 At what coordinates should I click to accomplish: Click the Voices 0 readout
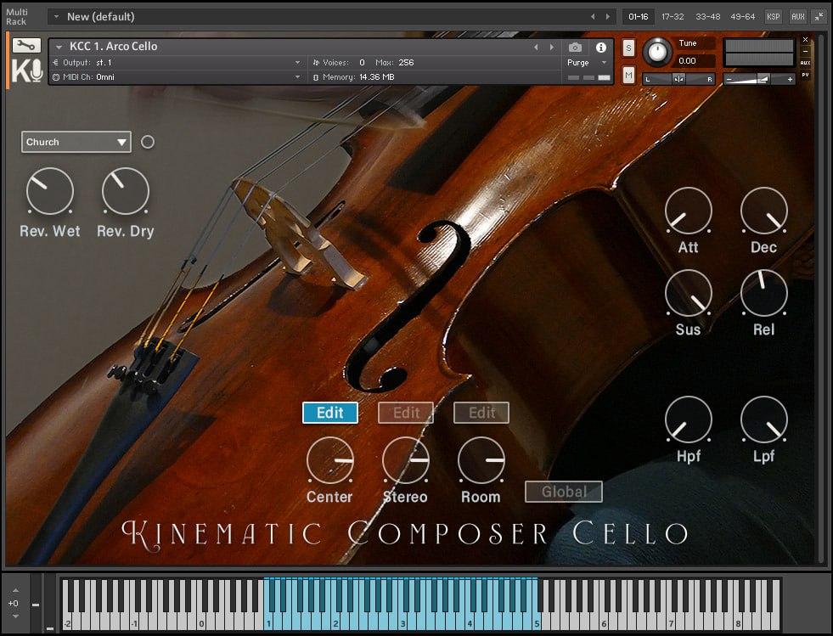pos(340,63)
